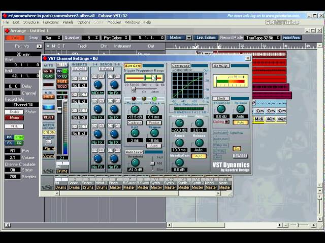Click the Fast/Mid/Slow slider handle

(152, 164)
